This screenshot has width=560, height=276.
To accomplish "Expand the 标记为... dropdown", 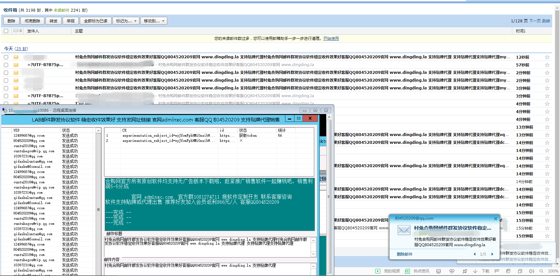I will [x=126, y=21].
